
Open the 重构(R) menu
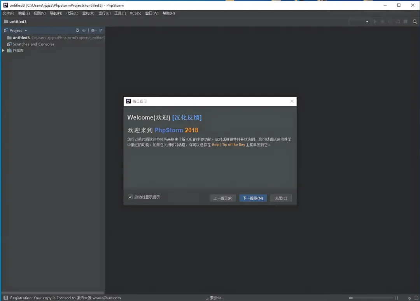(x=88, y=13)
